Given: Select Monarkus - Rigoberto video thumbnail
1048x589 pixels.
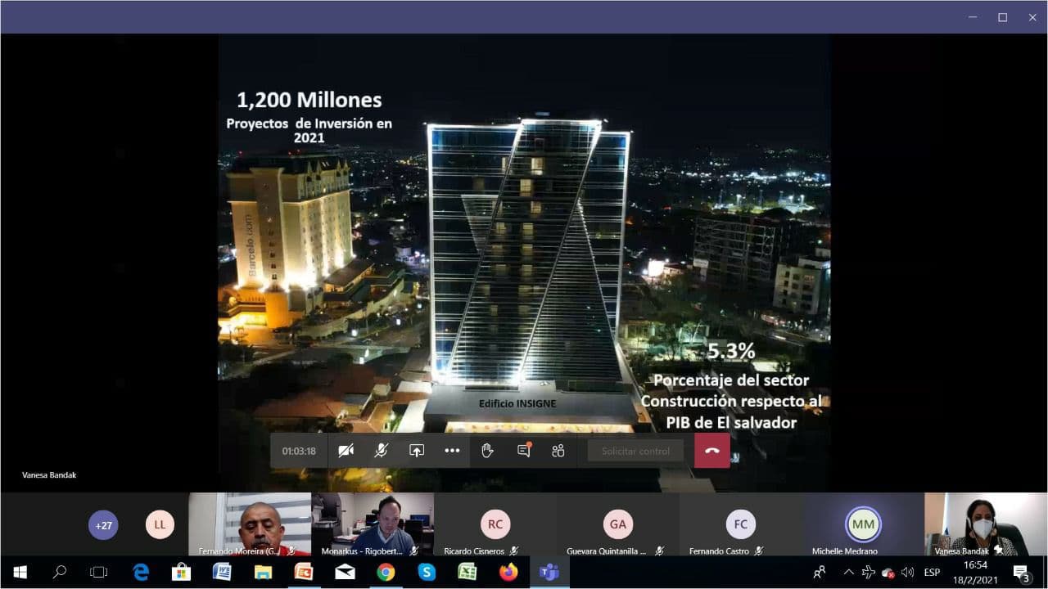Looking at the screenshot, I should pyautogui.click(x=373, y=524).
